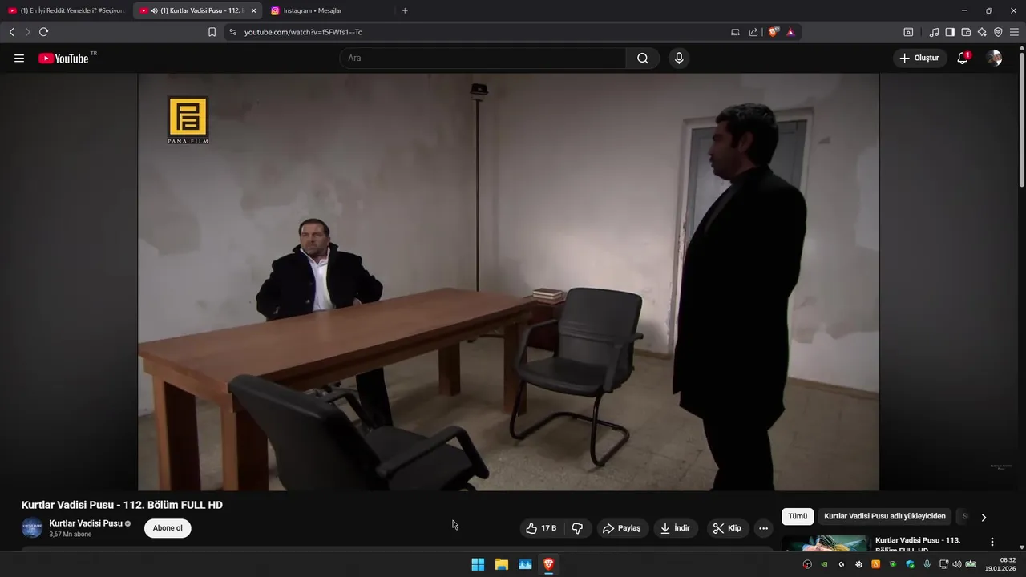Open the Kurtlar Vadisi Pusu channel avatar
This screenshot has height=577, width=1026.
tap(32, 528)
